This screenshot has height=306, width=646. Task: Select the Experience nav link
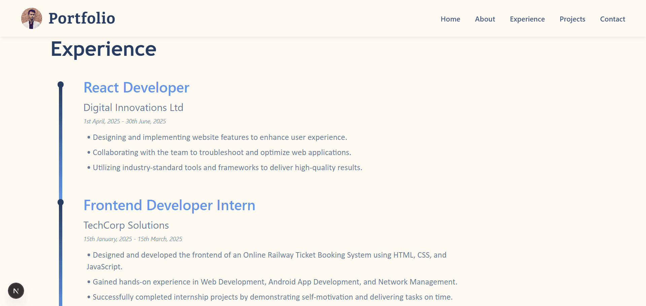point(527,19)
